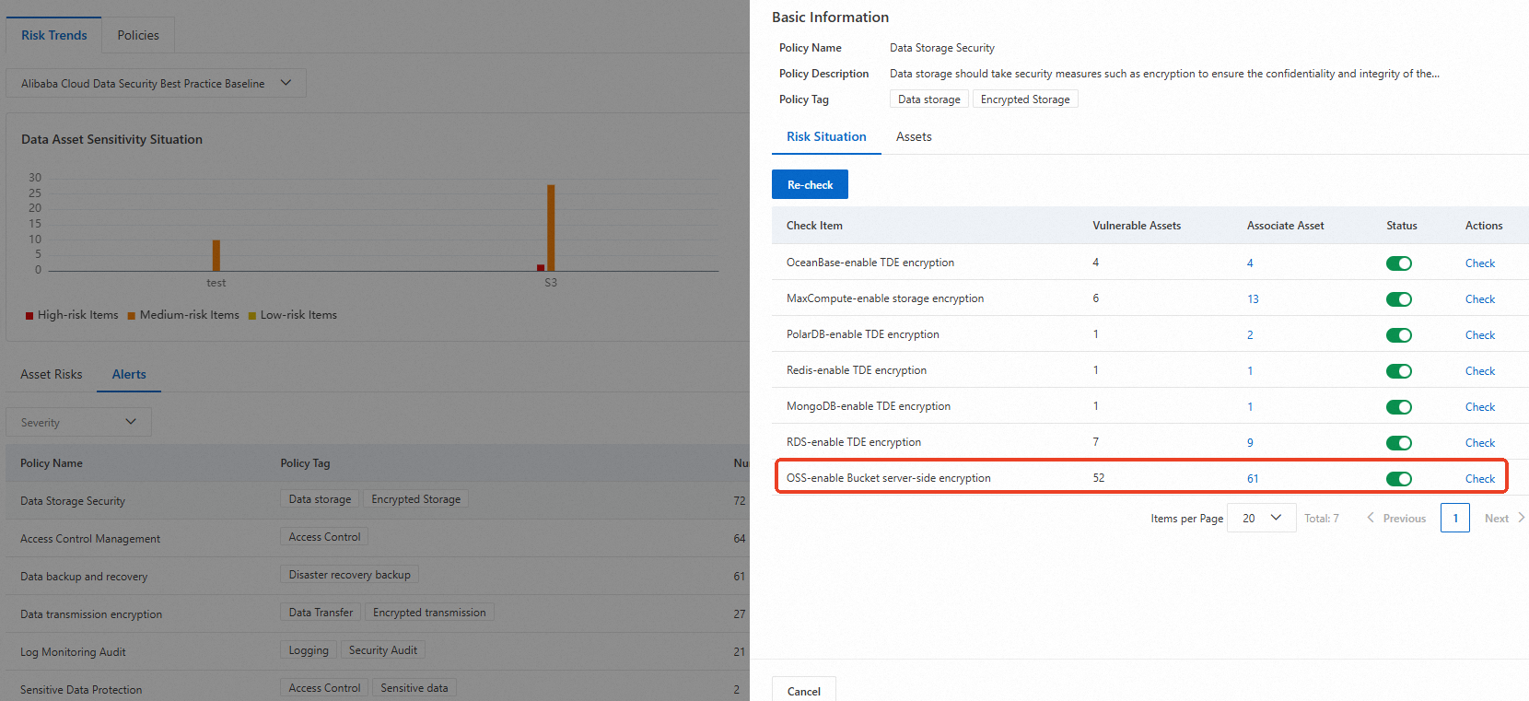Viewport: 1529px width, 701px height.
Task: Select Data transmission encryption policy row
Action: pyautogui.click(x=378, y=613)
